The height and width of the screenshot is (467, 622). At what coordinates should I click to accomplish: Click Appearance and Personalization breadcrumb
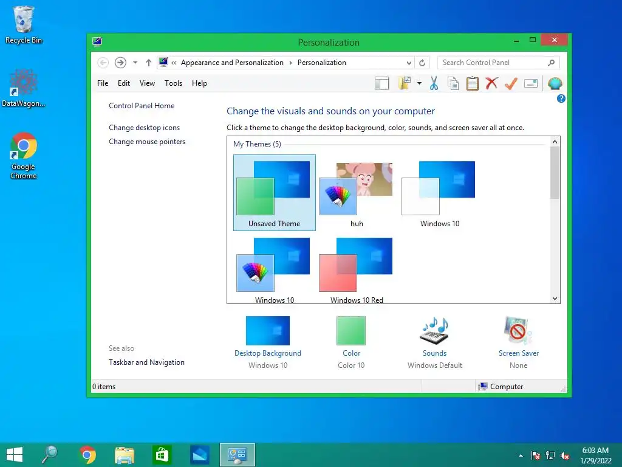(x=232, y=63)
